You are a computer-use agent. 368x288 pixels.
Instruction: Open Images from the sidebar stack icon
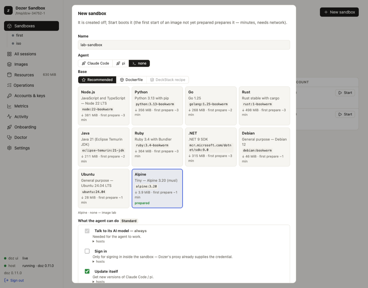coord(9,64)
